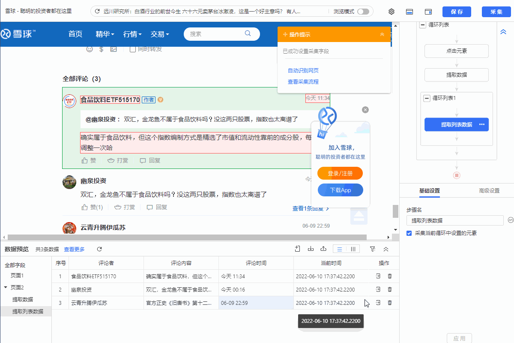Click the emoji smiley icon above comments
Screen dimensions: 514x343
pos(90,49)
